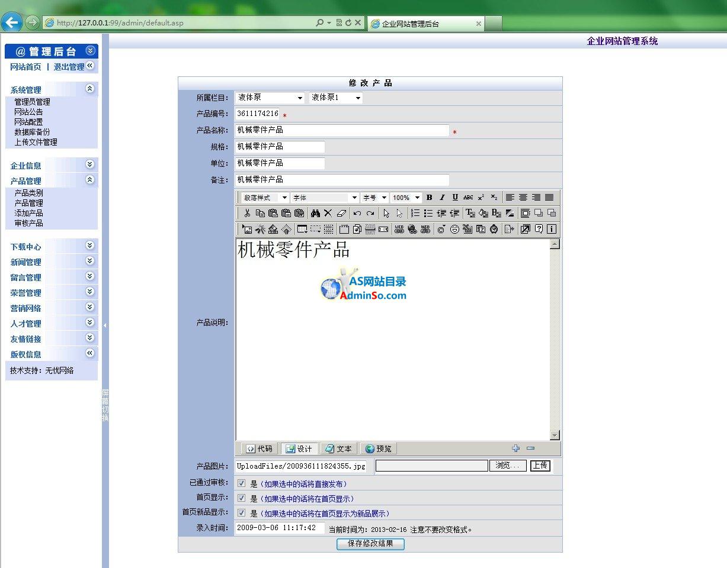The height and width of the screenshot is (568, 727).
Task: Select the 企业网站管理后台 browser tab
Action: (x=425, y=24)
